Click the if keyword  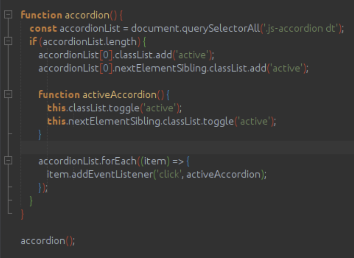(33, 42)
